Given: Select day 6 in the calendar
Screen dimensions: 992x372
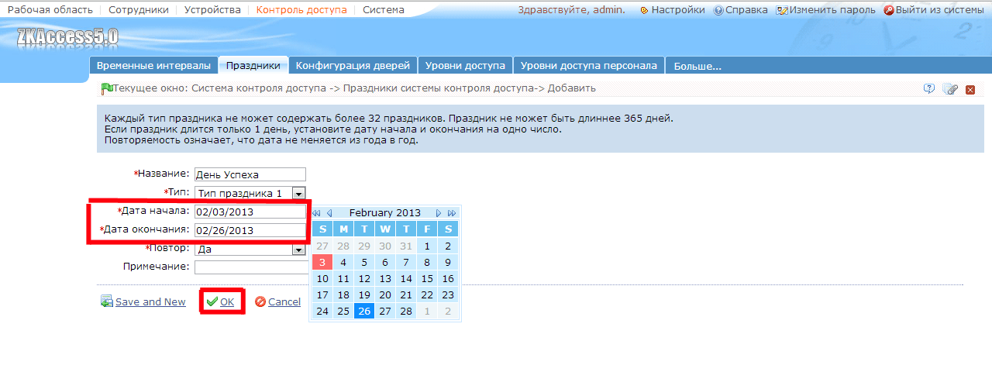Looking at the screenshot, I should click(385, 262).
